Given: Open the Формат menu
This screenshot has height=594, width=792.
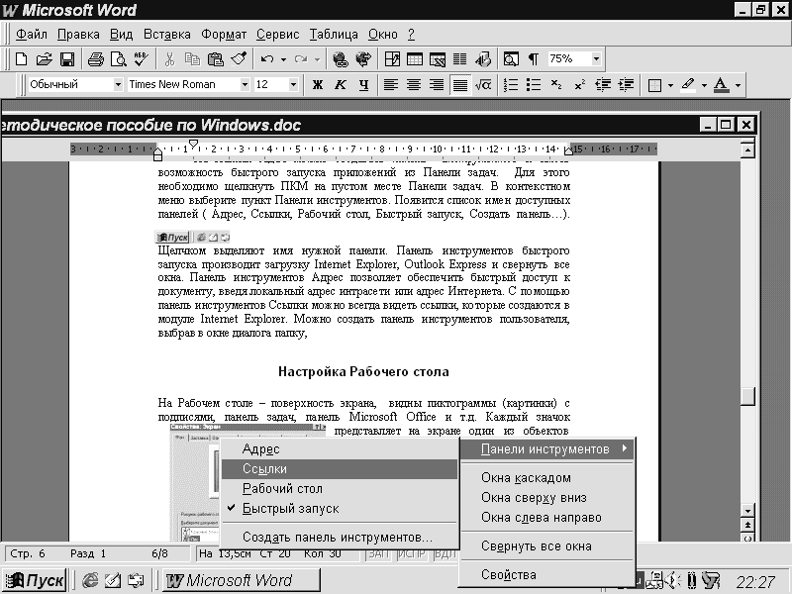Looking at the screenshot, I should click(x=224, y=35).
